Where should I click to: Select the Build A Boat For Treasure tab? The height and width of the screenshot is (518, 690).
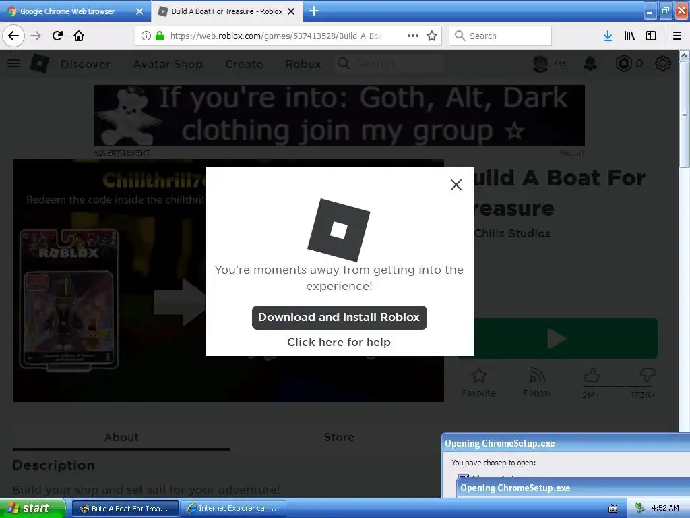[x=226, y=11]
